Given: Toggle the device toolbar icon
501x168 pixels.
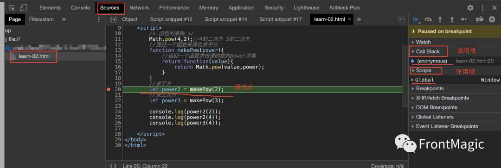Looking at the screenshot, I should pos(23,8).
